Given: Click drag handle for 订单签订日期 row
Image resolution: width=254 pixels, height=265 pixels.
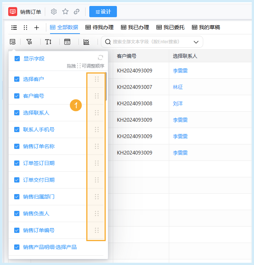Looking at the screenshot, I should point(97,163).
